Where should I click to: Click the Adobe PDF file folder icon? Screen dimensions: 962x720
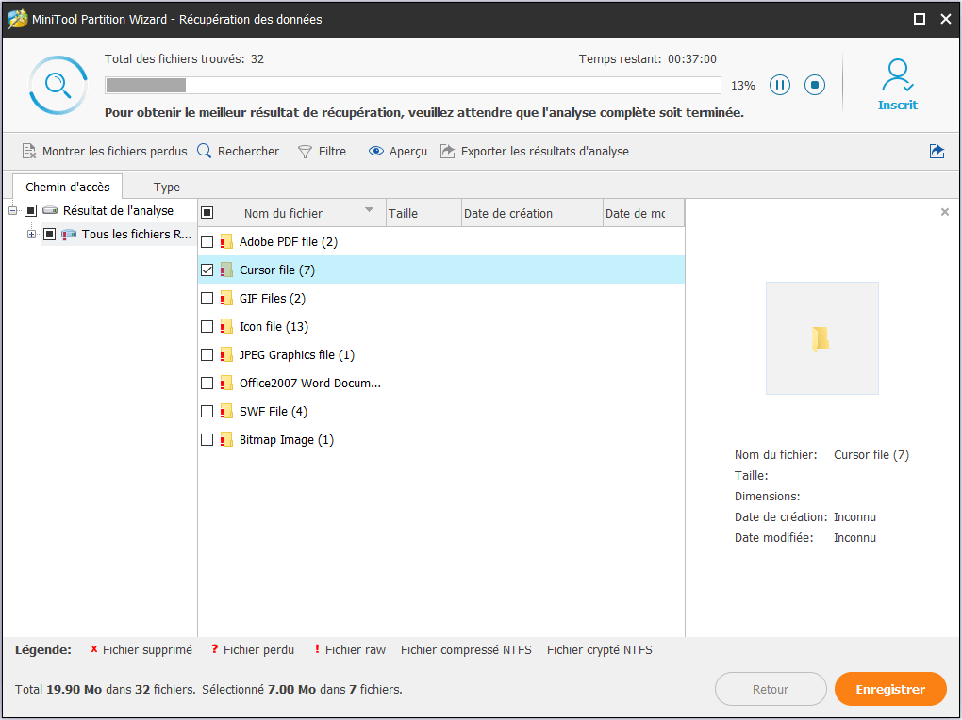pos(226,241)
